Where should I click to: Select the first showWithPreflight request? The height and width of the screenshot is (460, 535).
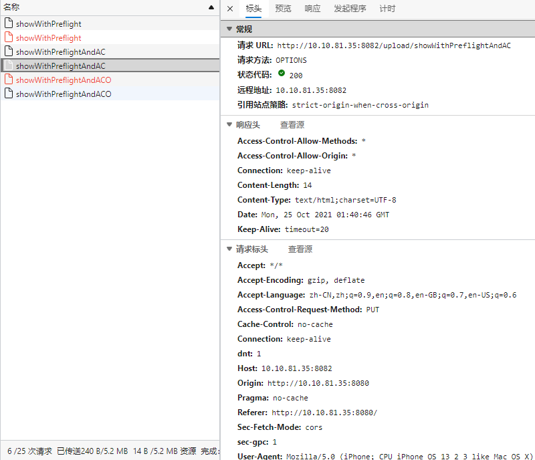coord(49,24)
